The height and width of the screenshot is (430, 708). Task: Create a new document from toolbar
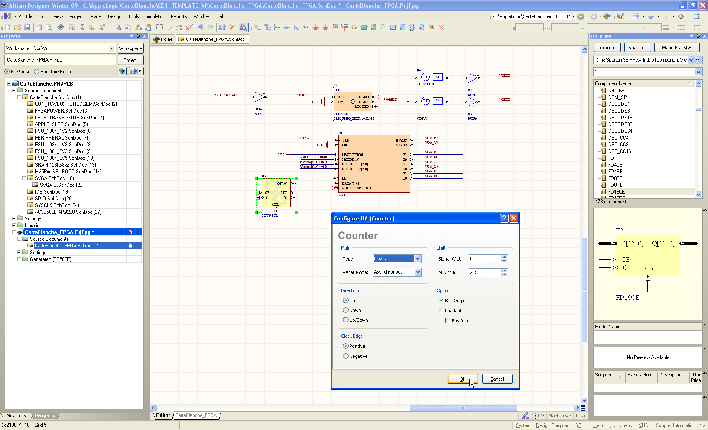[8, 27]
